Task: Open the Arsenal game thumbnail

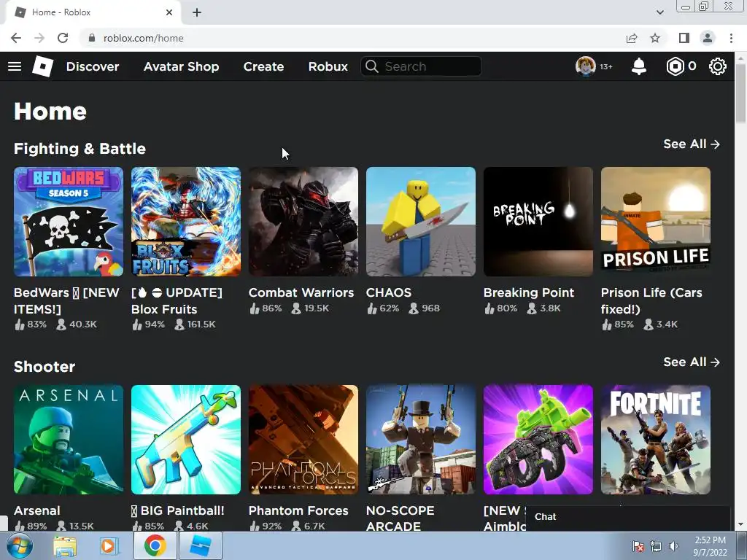Action: tap(69, 440)
